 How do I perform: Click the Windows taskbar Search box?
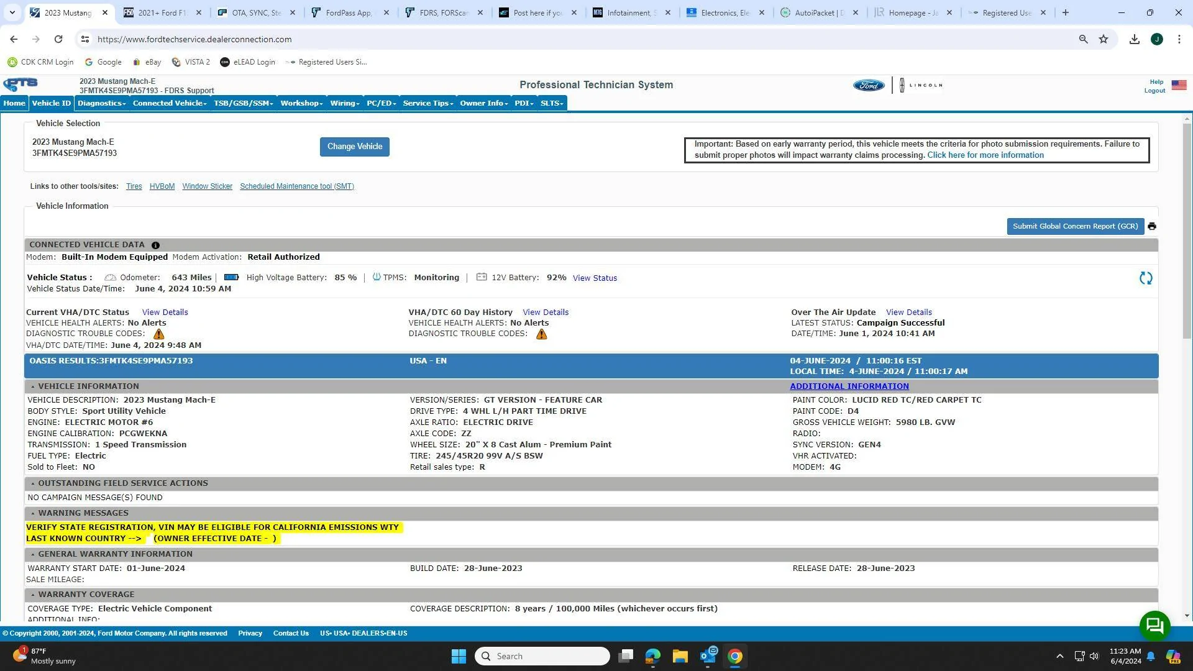point(542,656)
